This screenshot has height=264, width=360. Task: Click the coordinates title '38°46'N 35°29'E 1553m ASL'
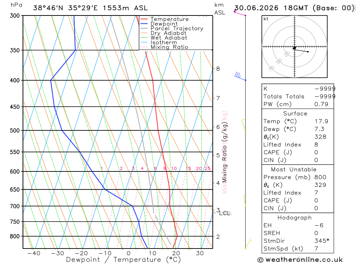[x=90, y=8]
